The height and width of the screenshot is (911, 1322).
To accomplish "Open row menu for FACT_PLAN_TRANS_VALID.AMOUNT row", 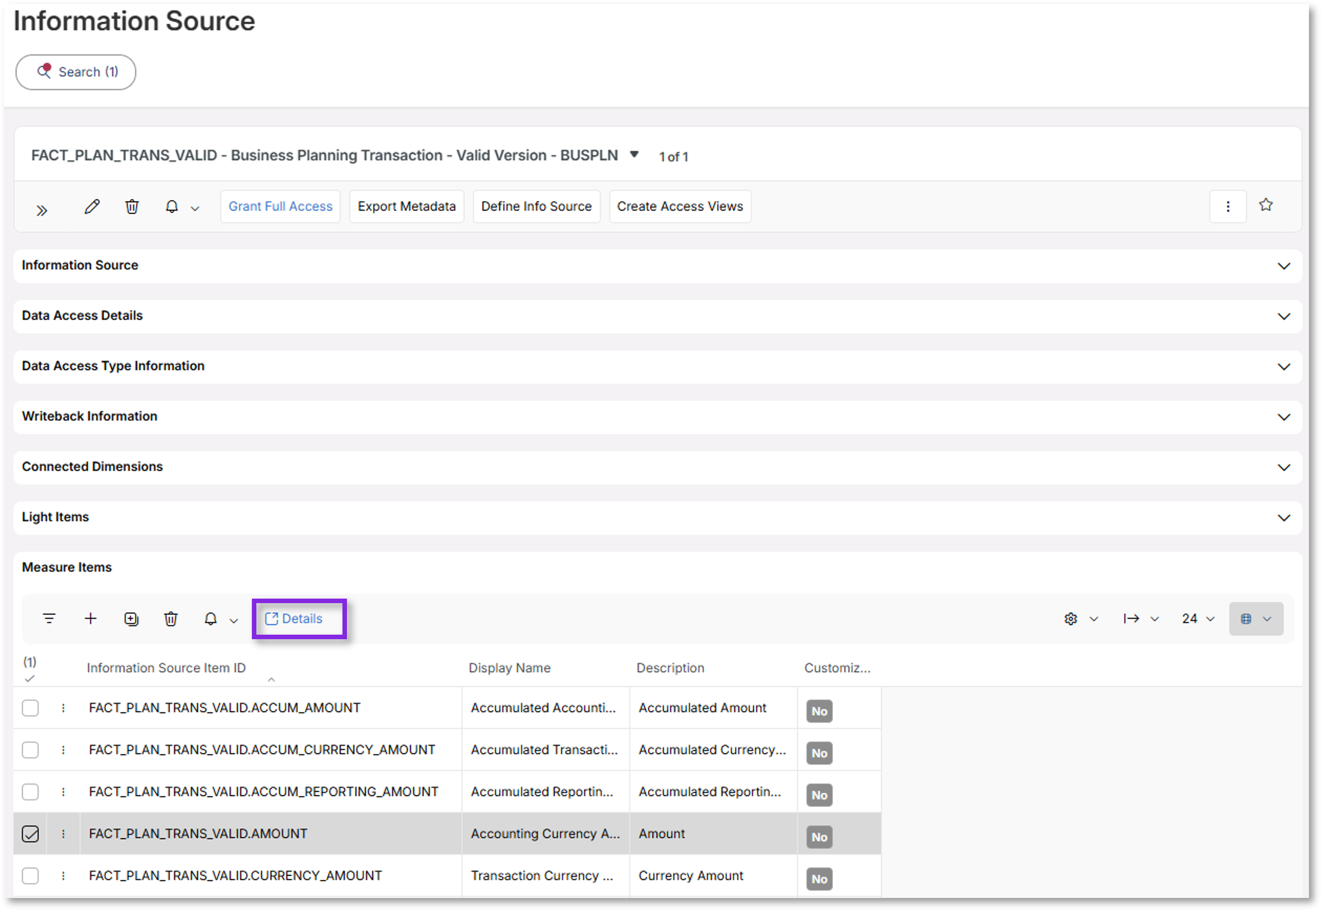I will click(x=64, y=833).
